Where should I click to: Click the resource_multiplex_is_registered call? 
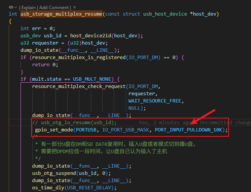79,57
